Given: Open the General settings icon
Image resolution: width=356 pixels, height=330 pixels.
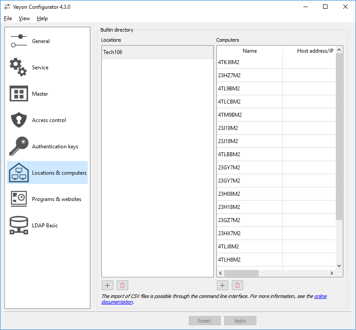Looking at the screenshot, I should point(19,41).
